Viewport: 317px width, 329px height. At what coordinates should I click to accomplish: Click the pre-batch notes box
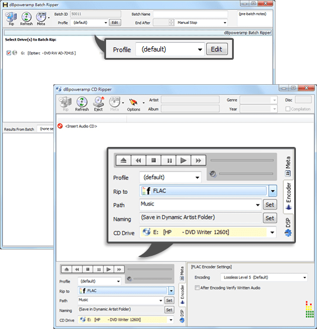pyautogui.click(x=255, y=19)
